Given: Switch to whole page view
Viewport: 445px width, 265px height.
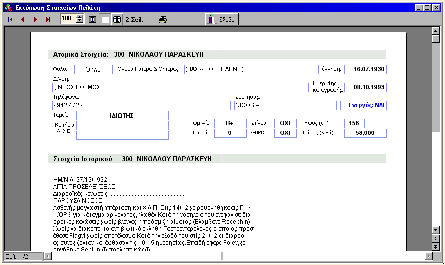Looking at the screenshot, I should pyautogui.click(x=93, y=20).
